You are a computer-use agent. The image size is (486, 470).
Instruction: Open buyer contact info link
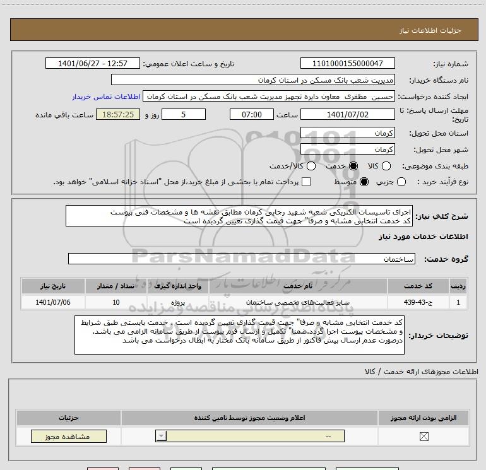pyautogui.click(x=106, y=97)
